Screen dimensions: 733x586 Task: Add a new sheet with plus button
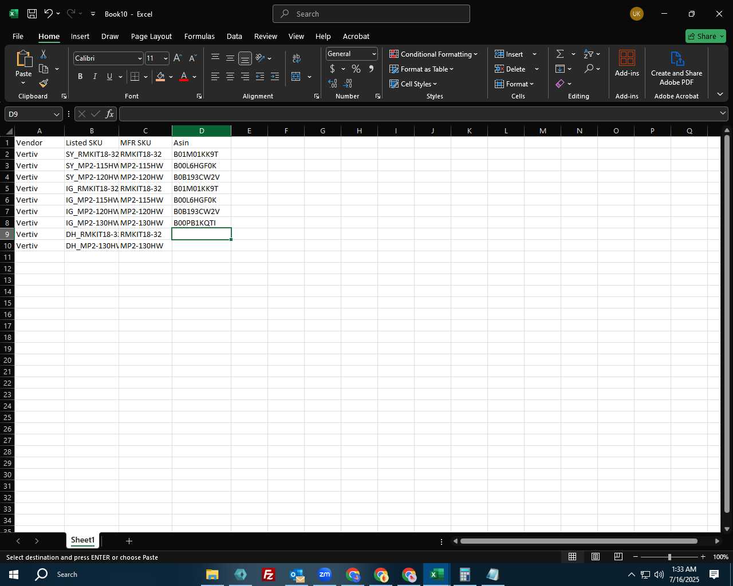(129, 541)
